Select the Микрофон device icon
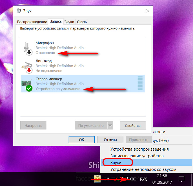 (x=28, y=49)
